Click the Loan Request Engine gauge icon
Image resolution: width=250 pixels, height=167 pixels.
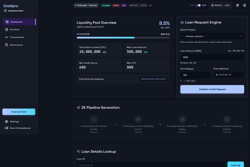click(182, 22)
